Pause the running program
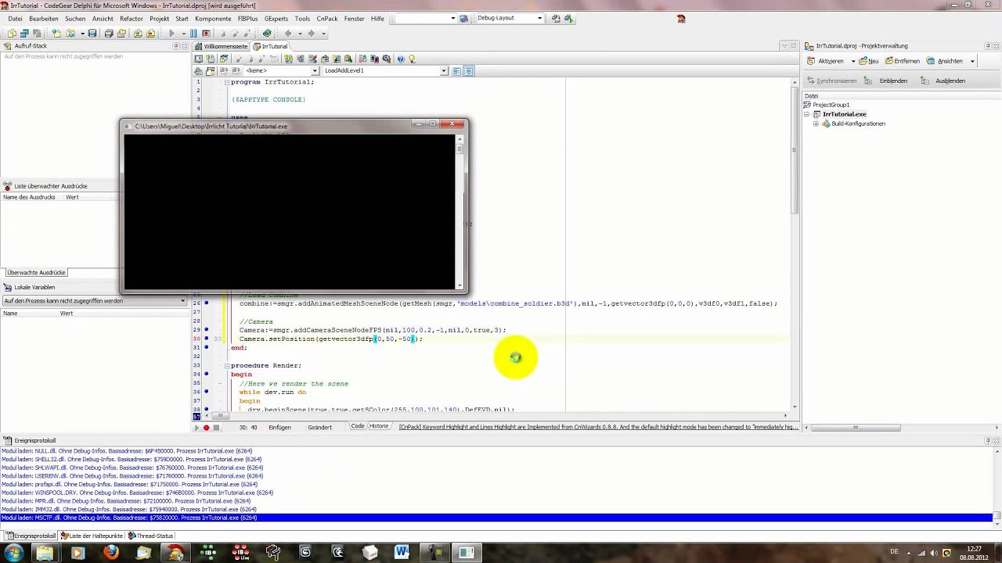The width and height of the screenshot is (1002, 563). [194, 34]
